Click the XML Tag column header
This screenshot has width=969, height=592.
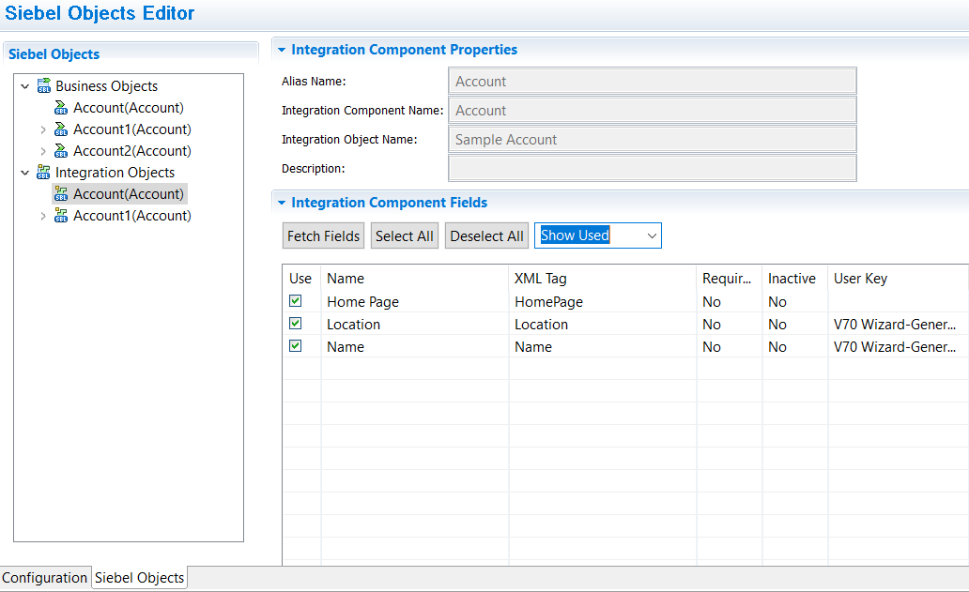(x=603, y=279)
